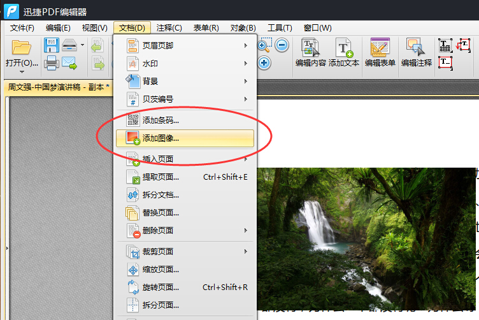The width and height of the screenshot is (479, 320).
Task: Expand the scanner dropdown arrow
Action: tap(82, 45)
